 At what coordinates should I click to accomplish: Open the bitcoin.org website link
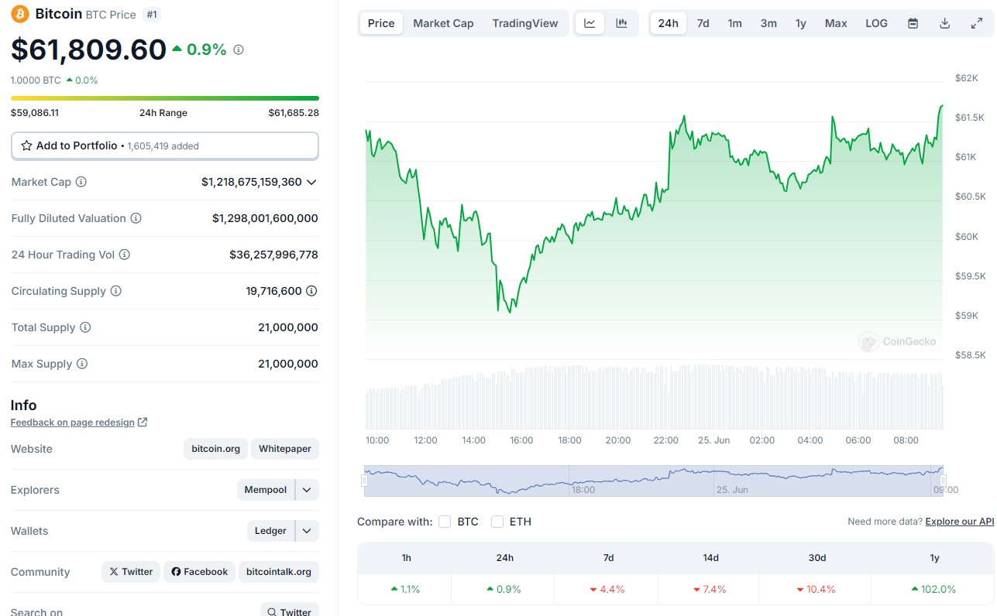[216, 449]
